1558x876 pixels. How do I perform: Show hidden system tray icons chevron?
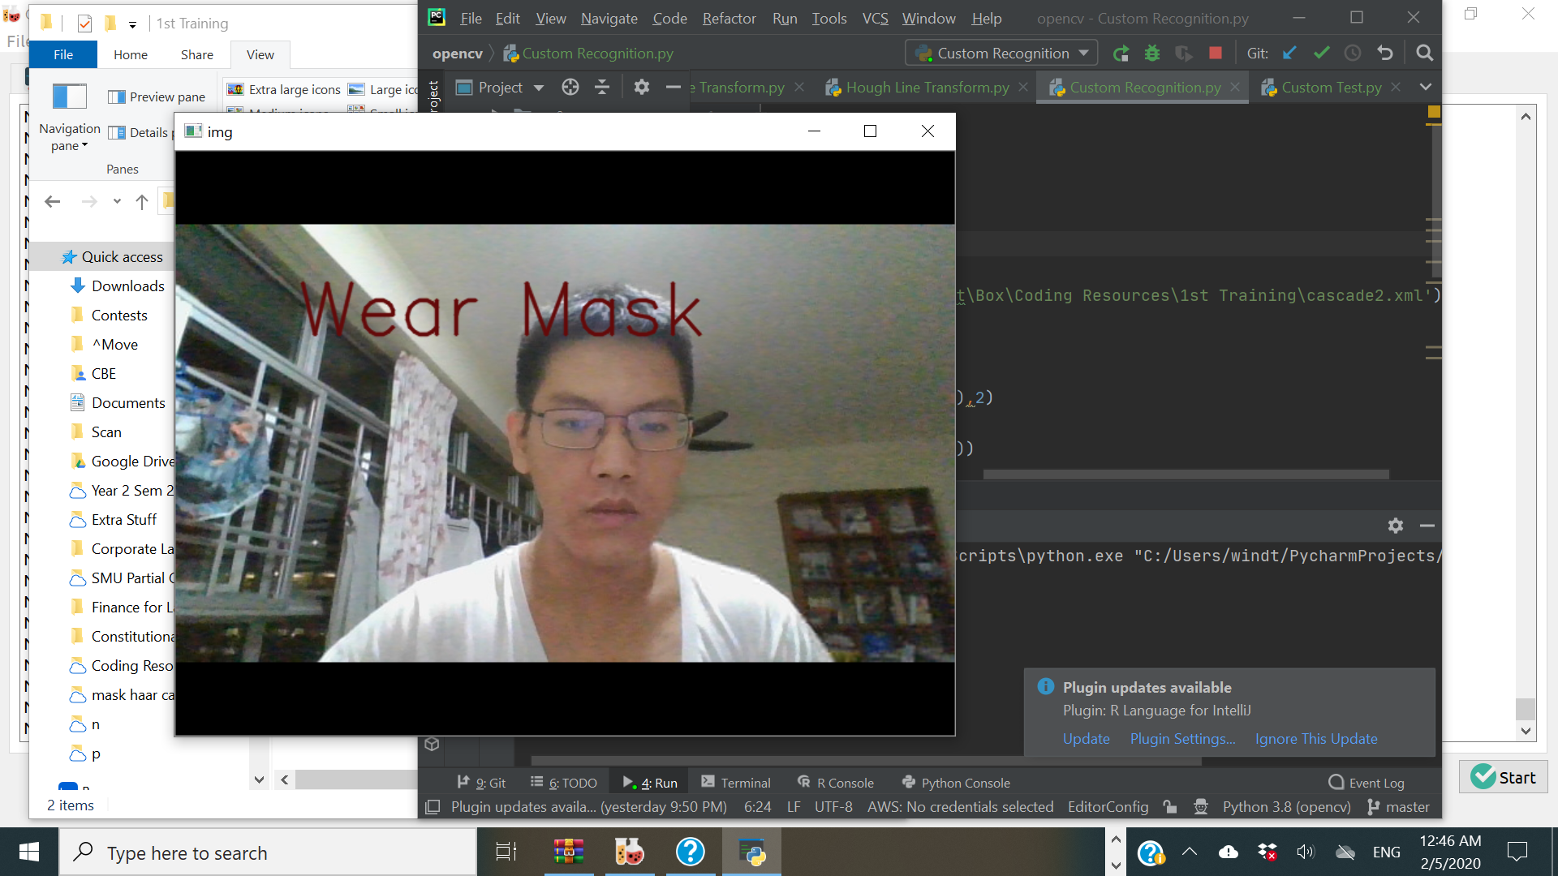tap(1190, 852)
